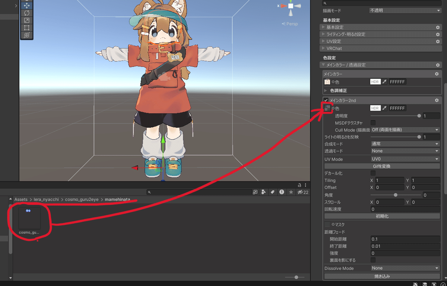Open the メインカラー HDR color swatch
The height and width of the screenshot is (286, 447).
pos(375,82)
